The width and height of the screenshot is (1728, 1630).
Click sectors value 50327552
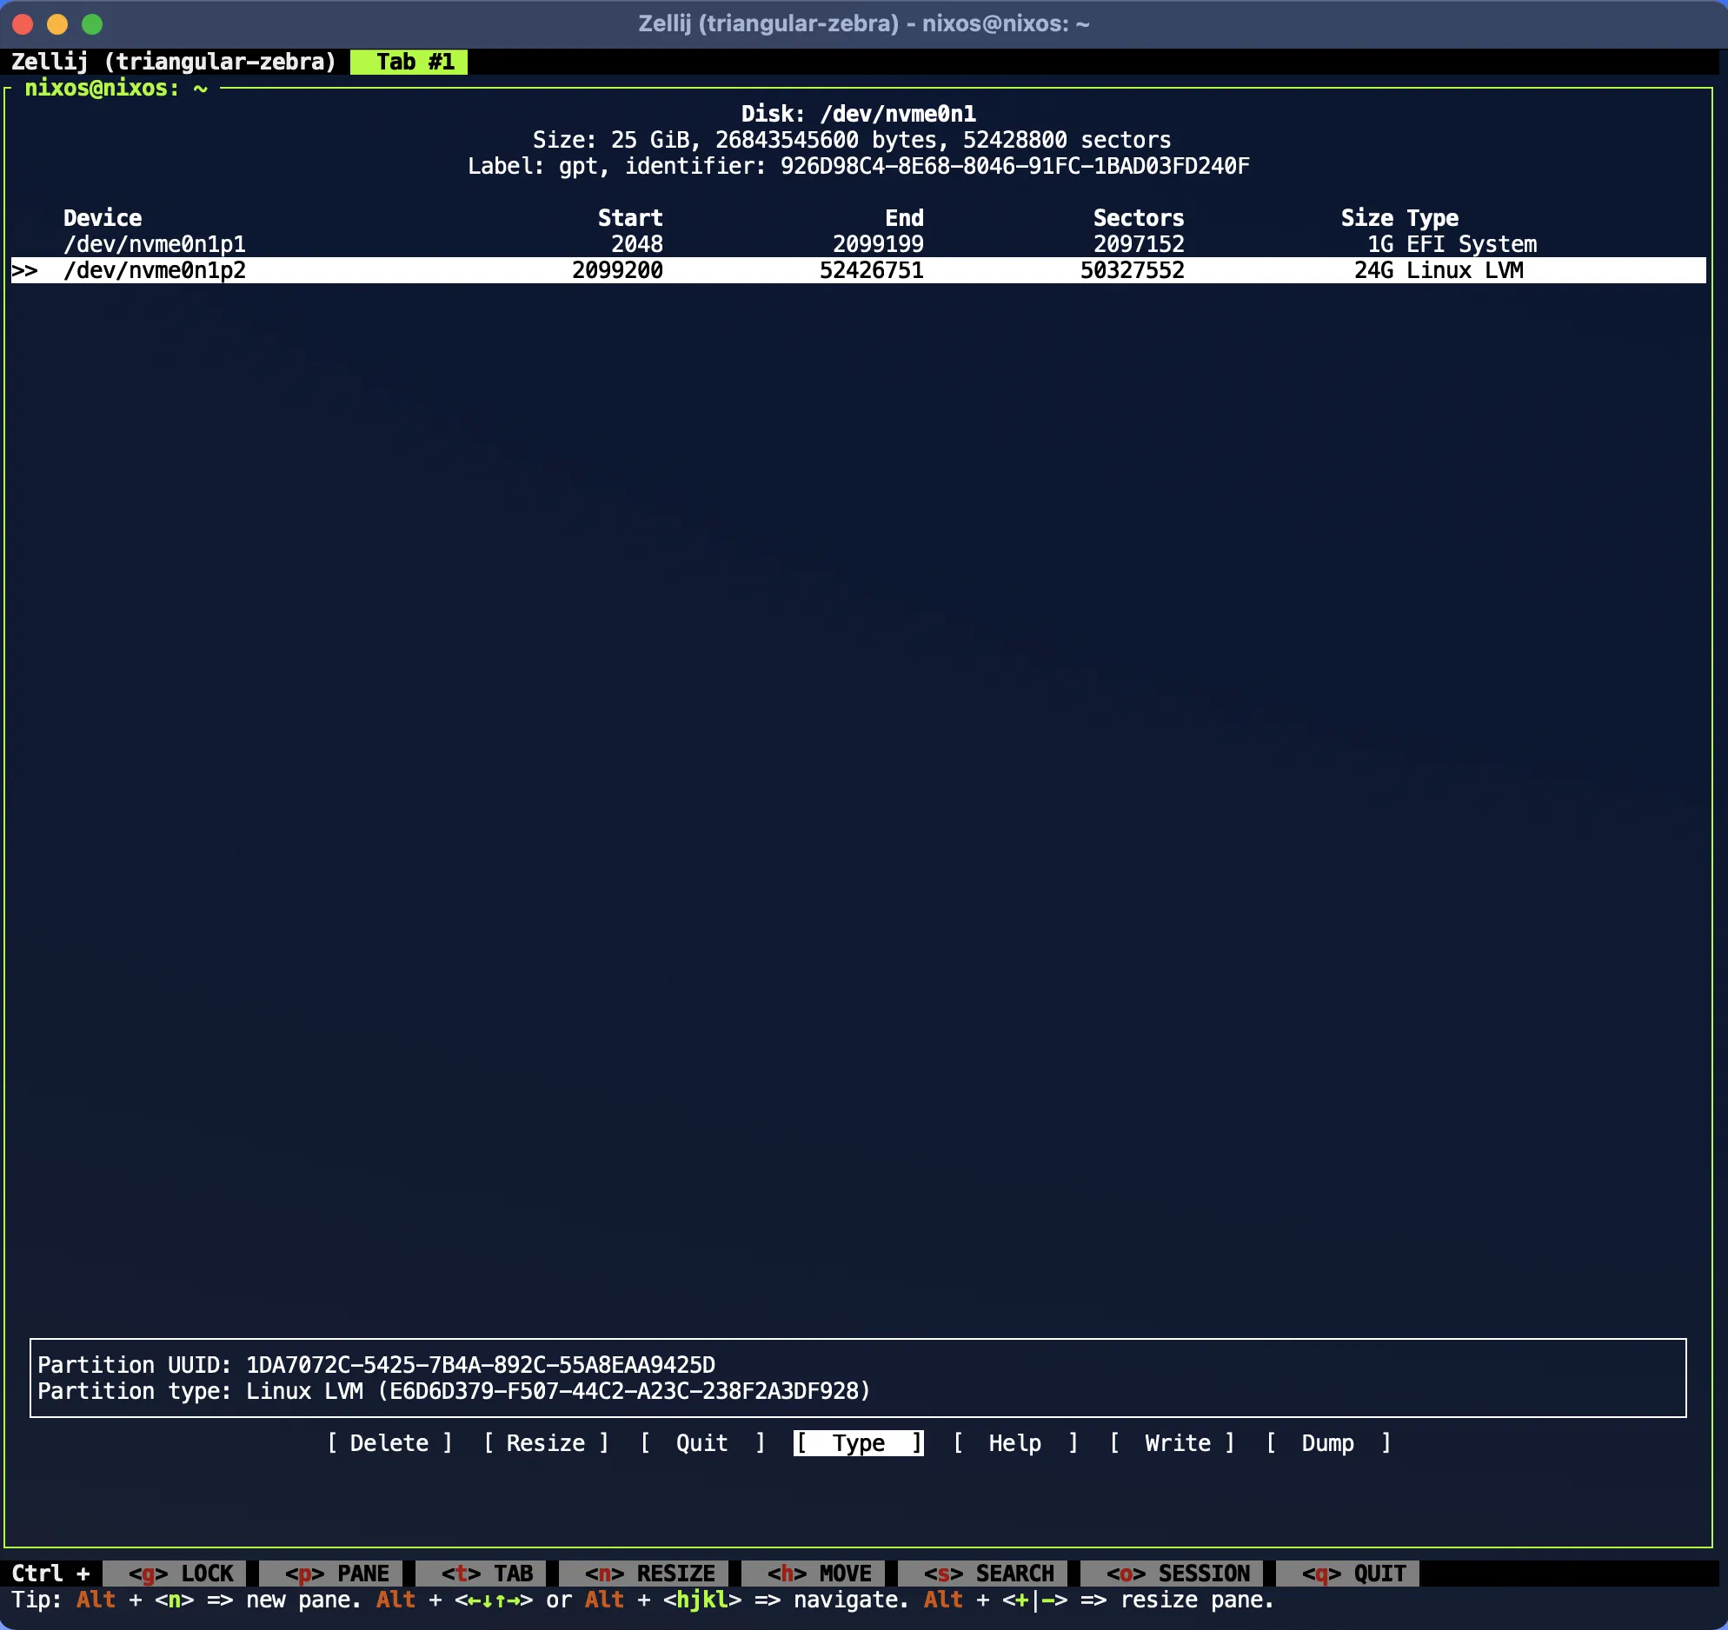pyautogui.click(x=1133, y=270)
